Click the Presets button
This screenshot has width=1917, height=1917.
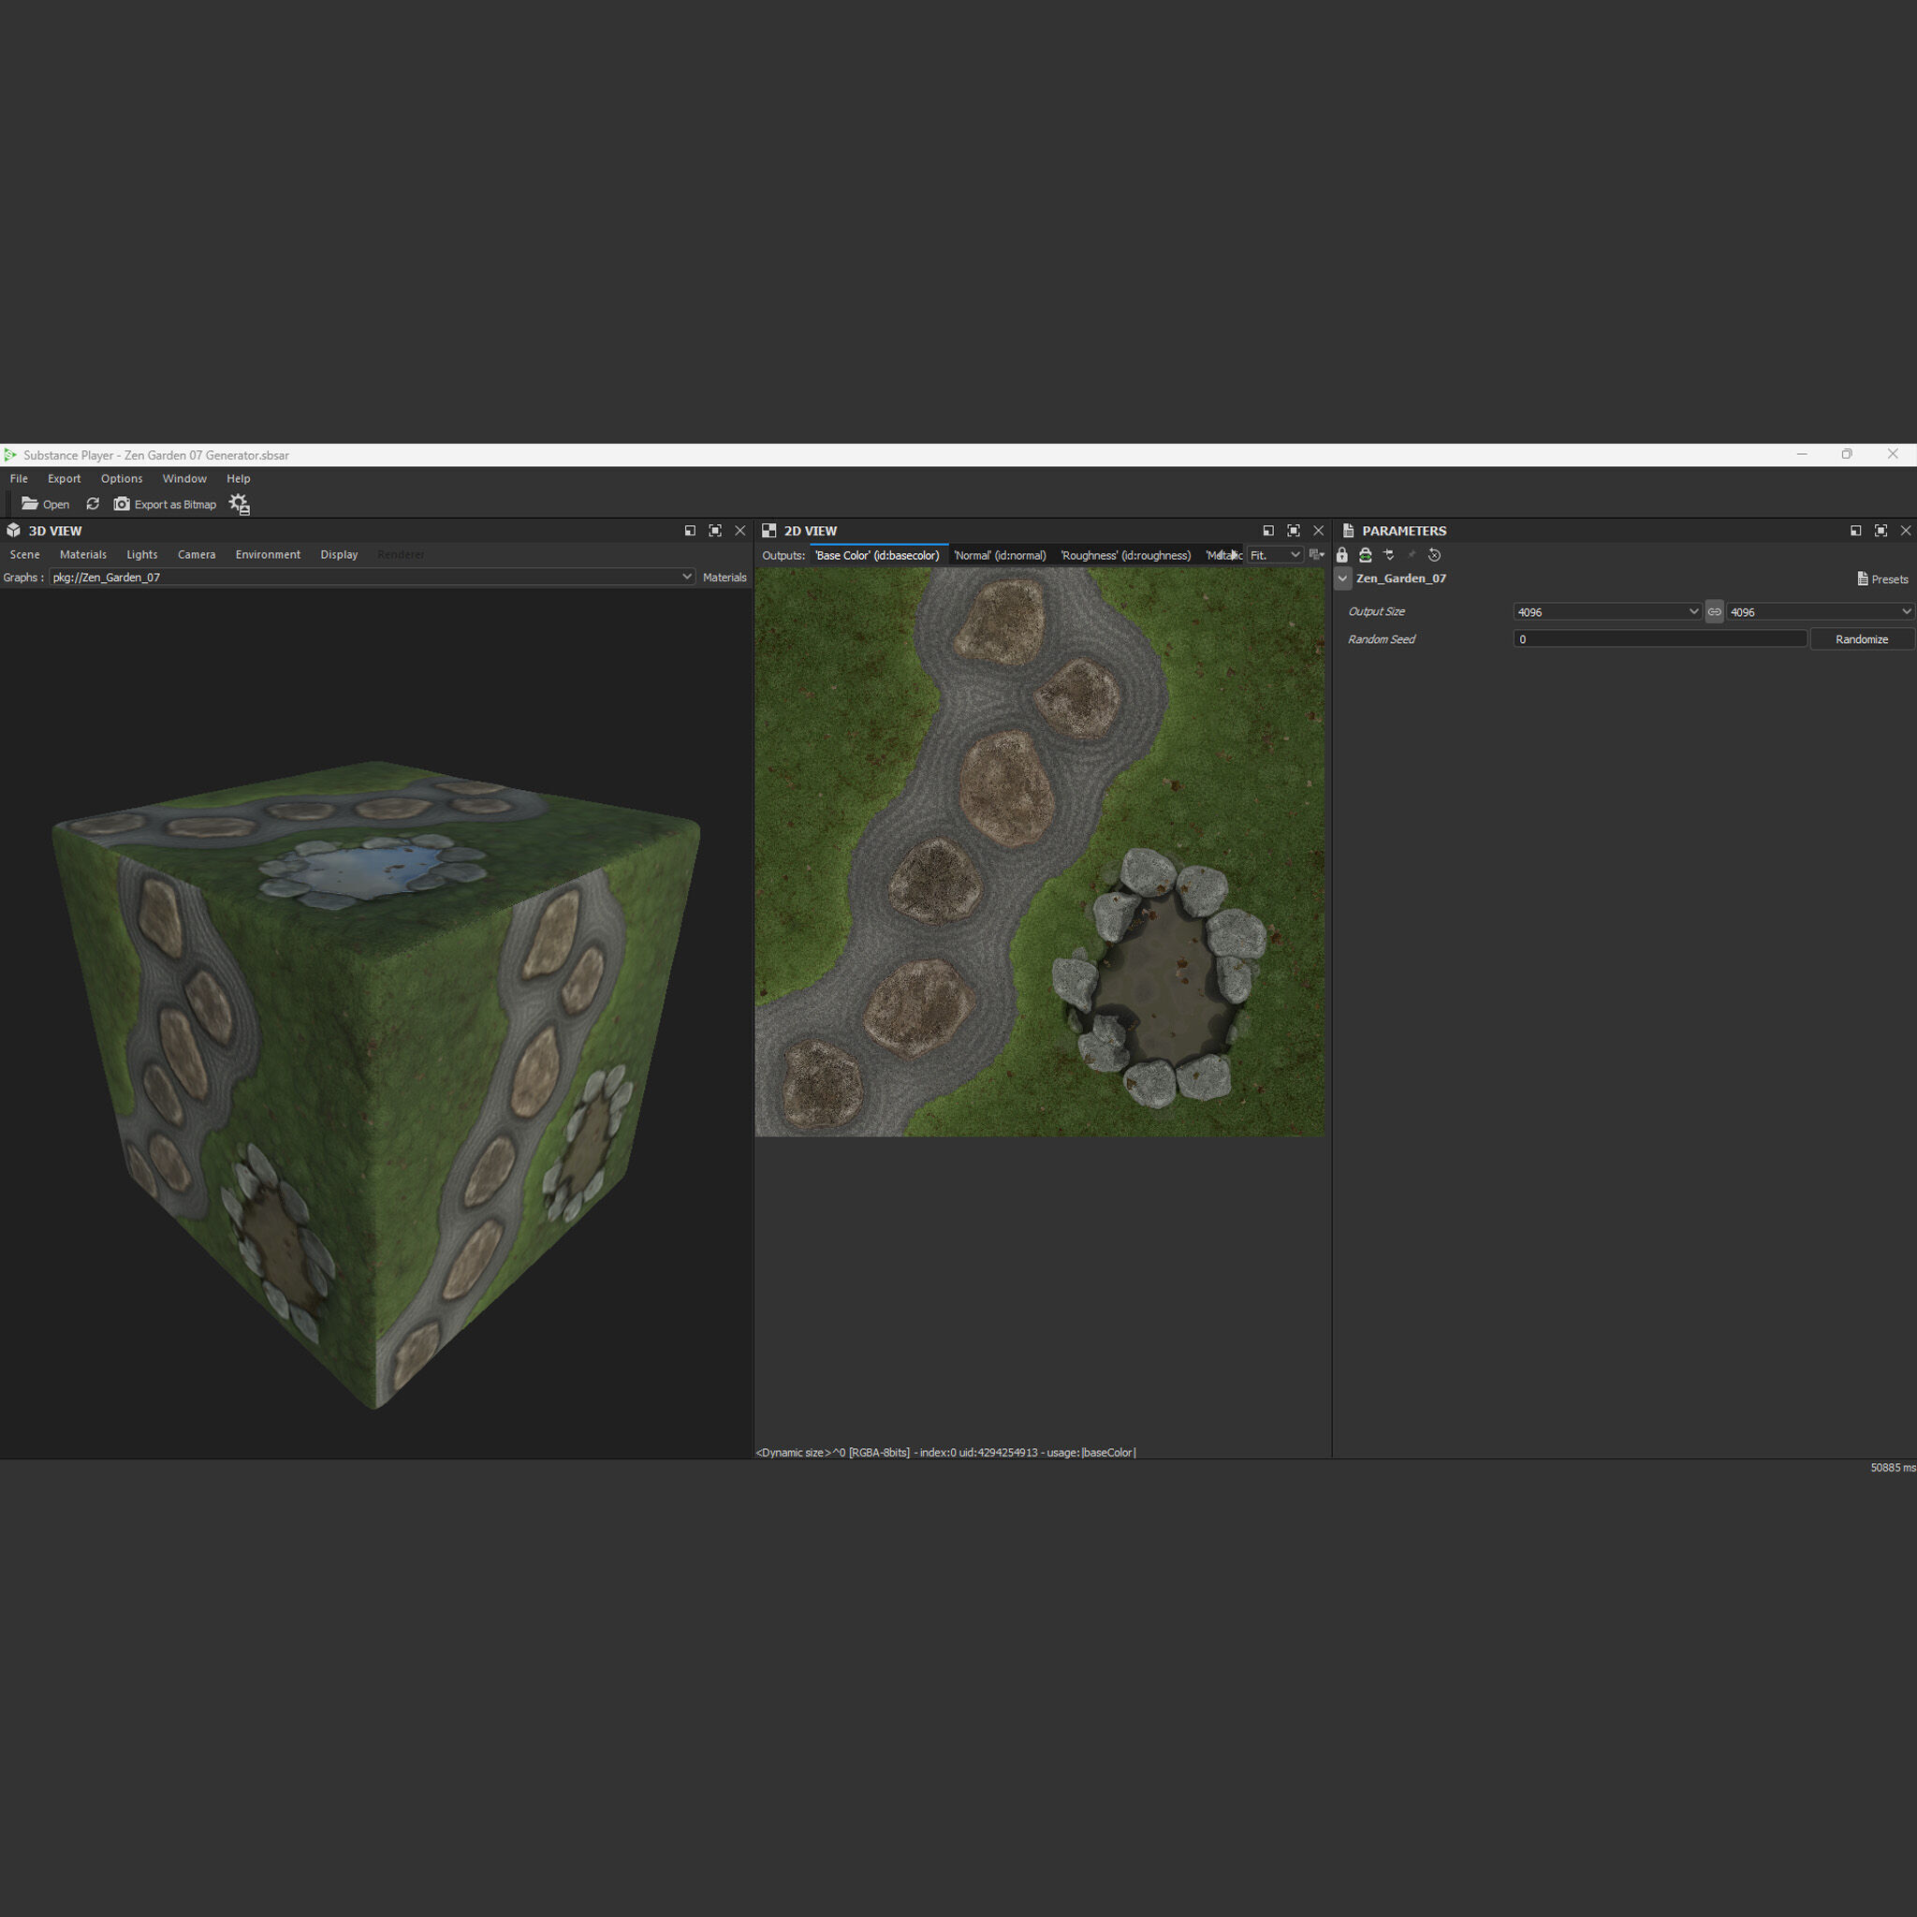(x=1882, y=579)
